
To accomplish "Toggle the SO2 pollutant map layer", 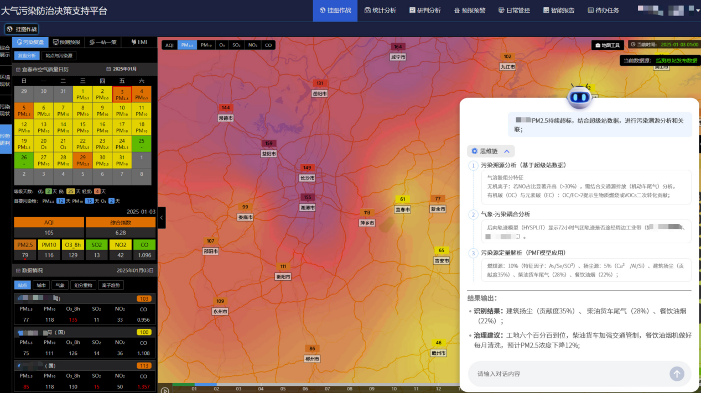I will pyautogui.click(x=237, y=45).
